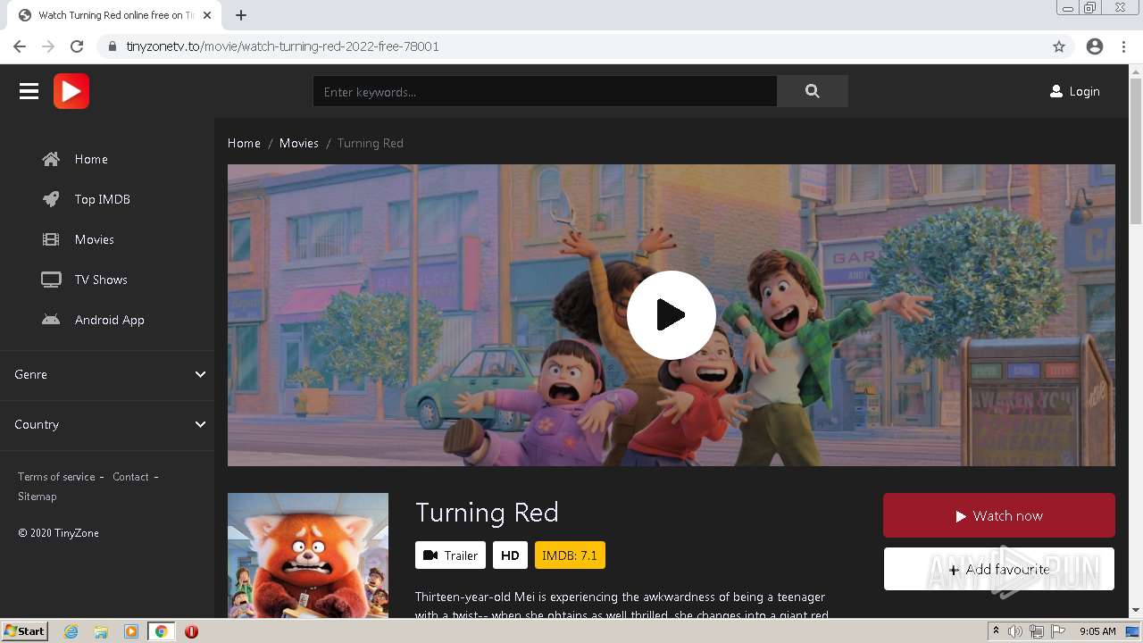The height and width of the screenshot is (643, 1143).
Task: Open the hamburger menu icon
Action: click(29, 91)
